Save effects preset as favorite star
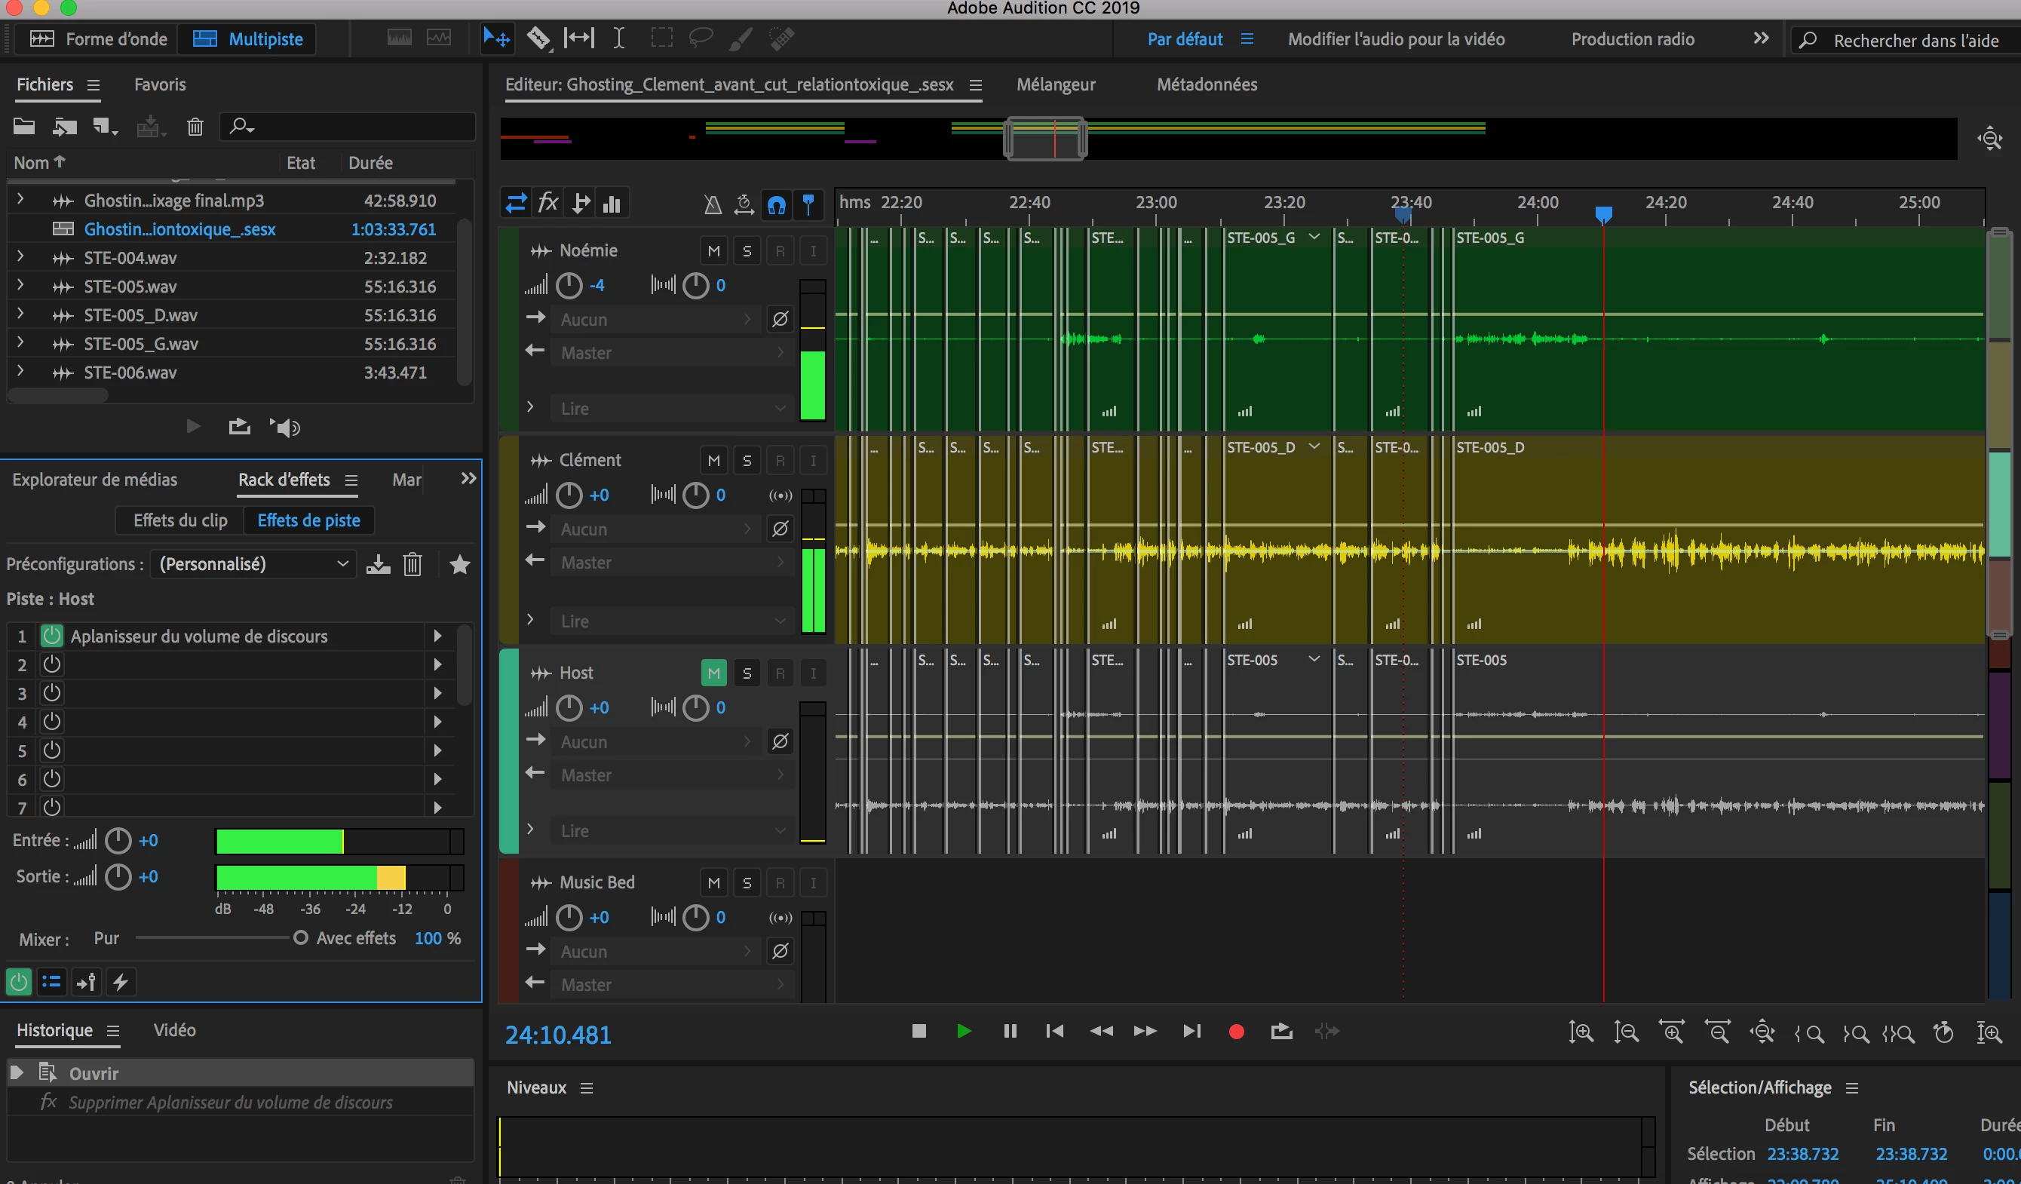 [459, 565]
